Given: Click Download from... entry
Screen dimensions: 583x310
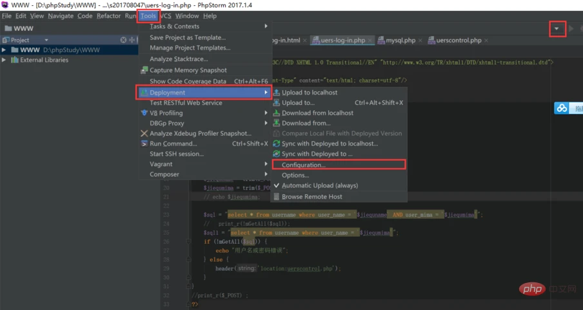Looking at the screenshot, I should coord(339,123).
